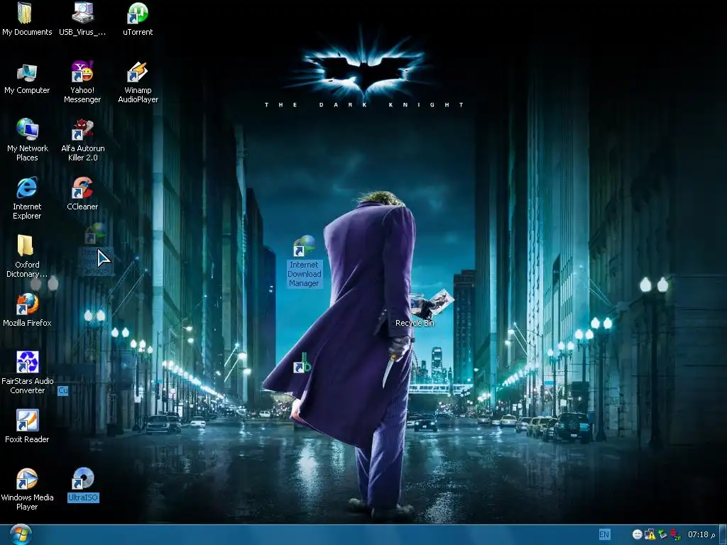Open the network warning tray icon
Screen dimensions: 727x545
[x=650, y=534]
